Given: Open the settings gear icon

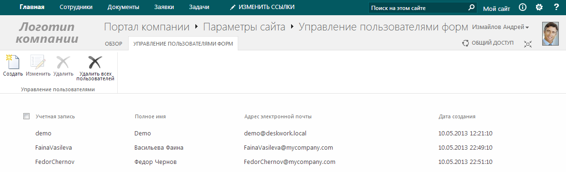Looking at the screenshot, I should point(539,7).
